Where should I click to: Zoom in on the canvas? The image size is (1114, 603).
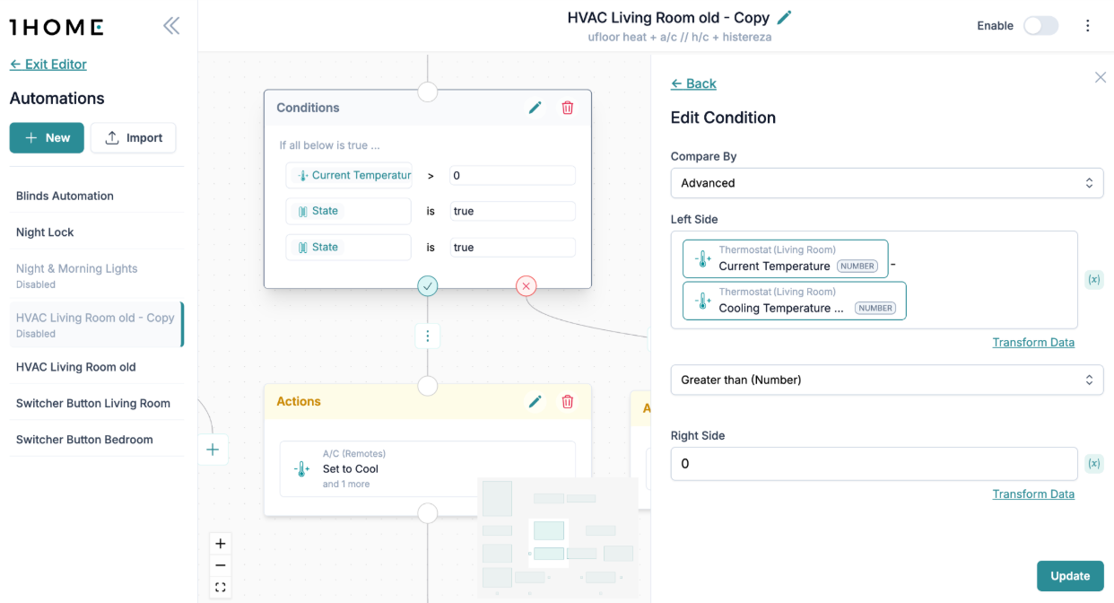point(221,544)
